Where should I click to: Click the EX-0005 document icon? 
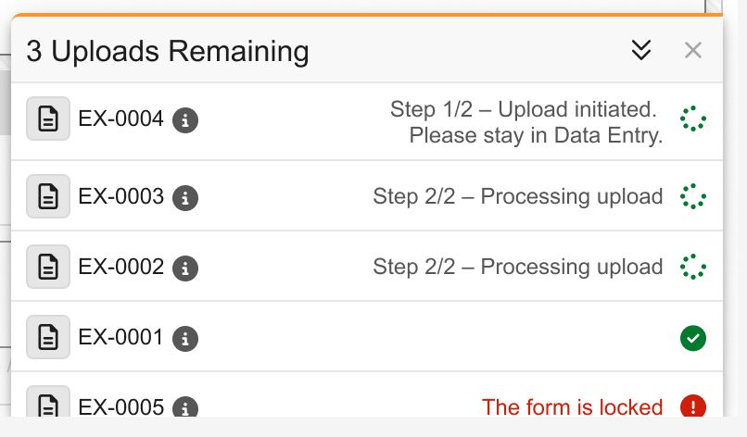(x=49, y=407)
